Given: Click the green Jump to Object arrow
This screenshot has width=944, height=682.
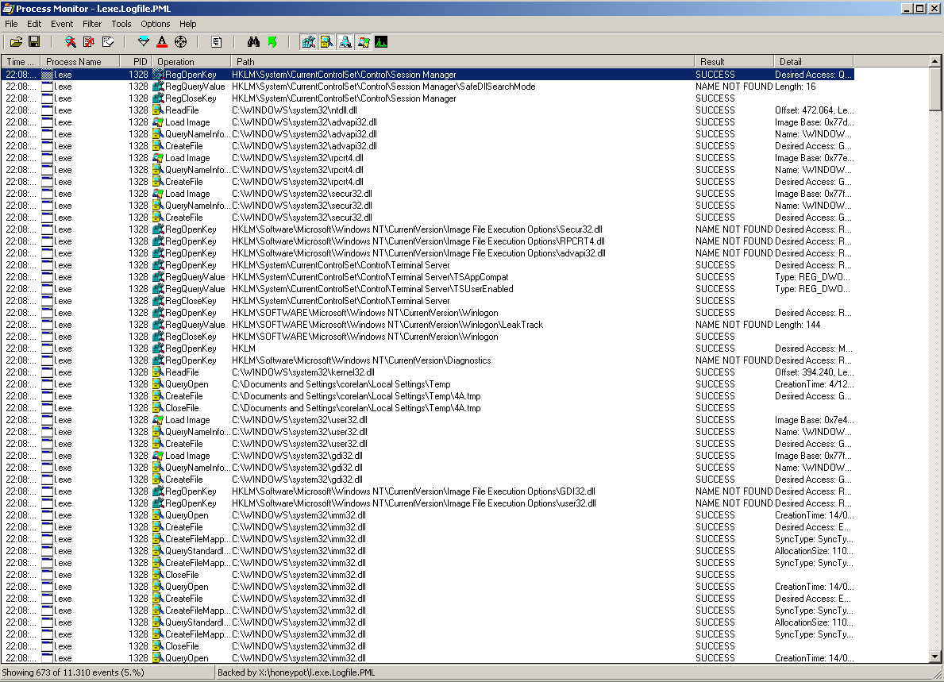Looking at the screenshot, I should (272, 41).
